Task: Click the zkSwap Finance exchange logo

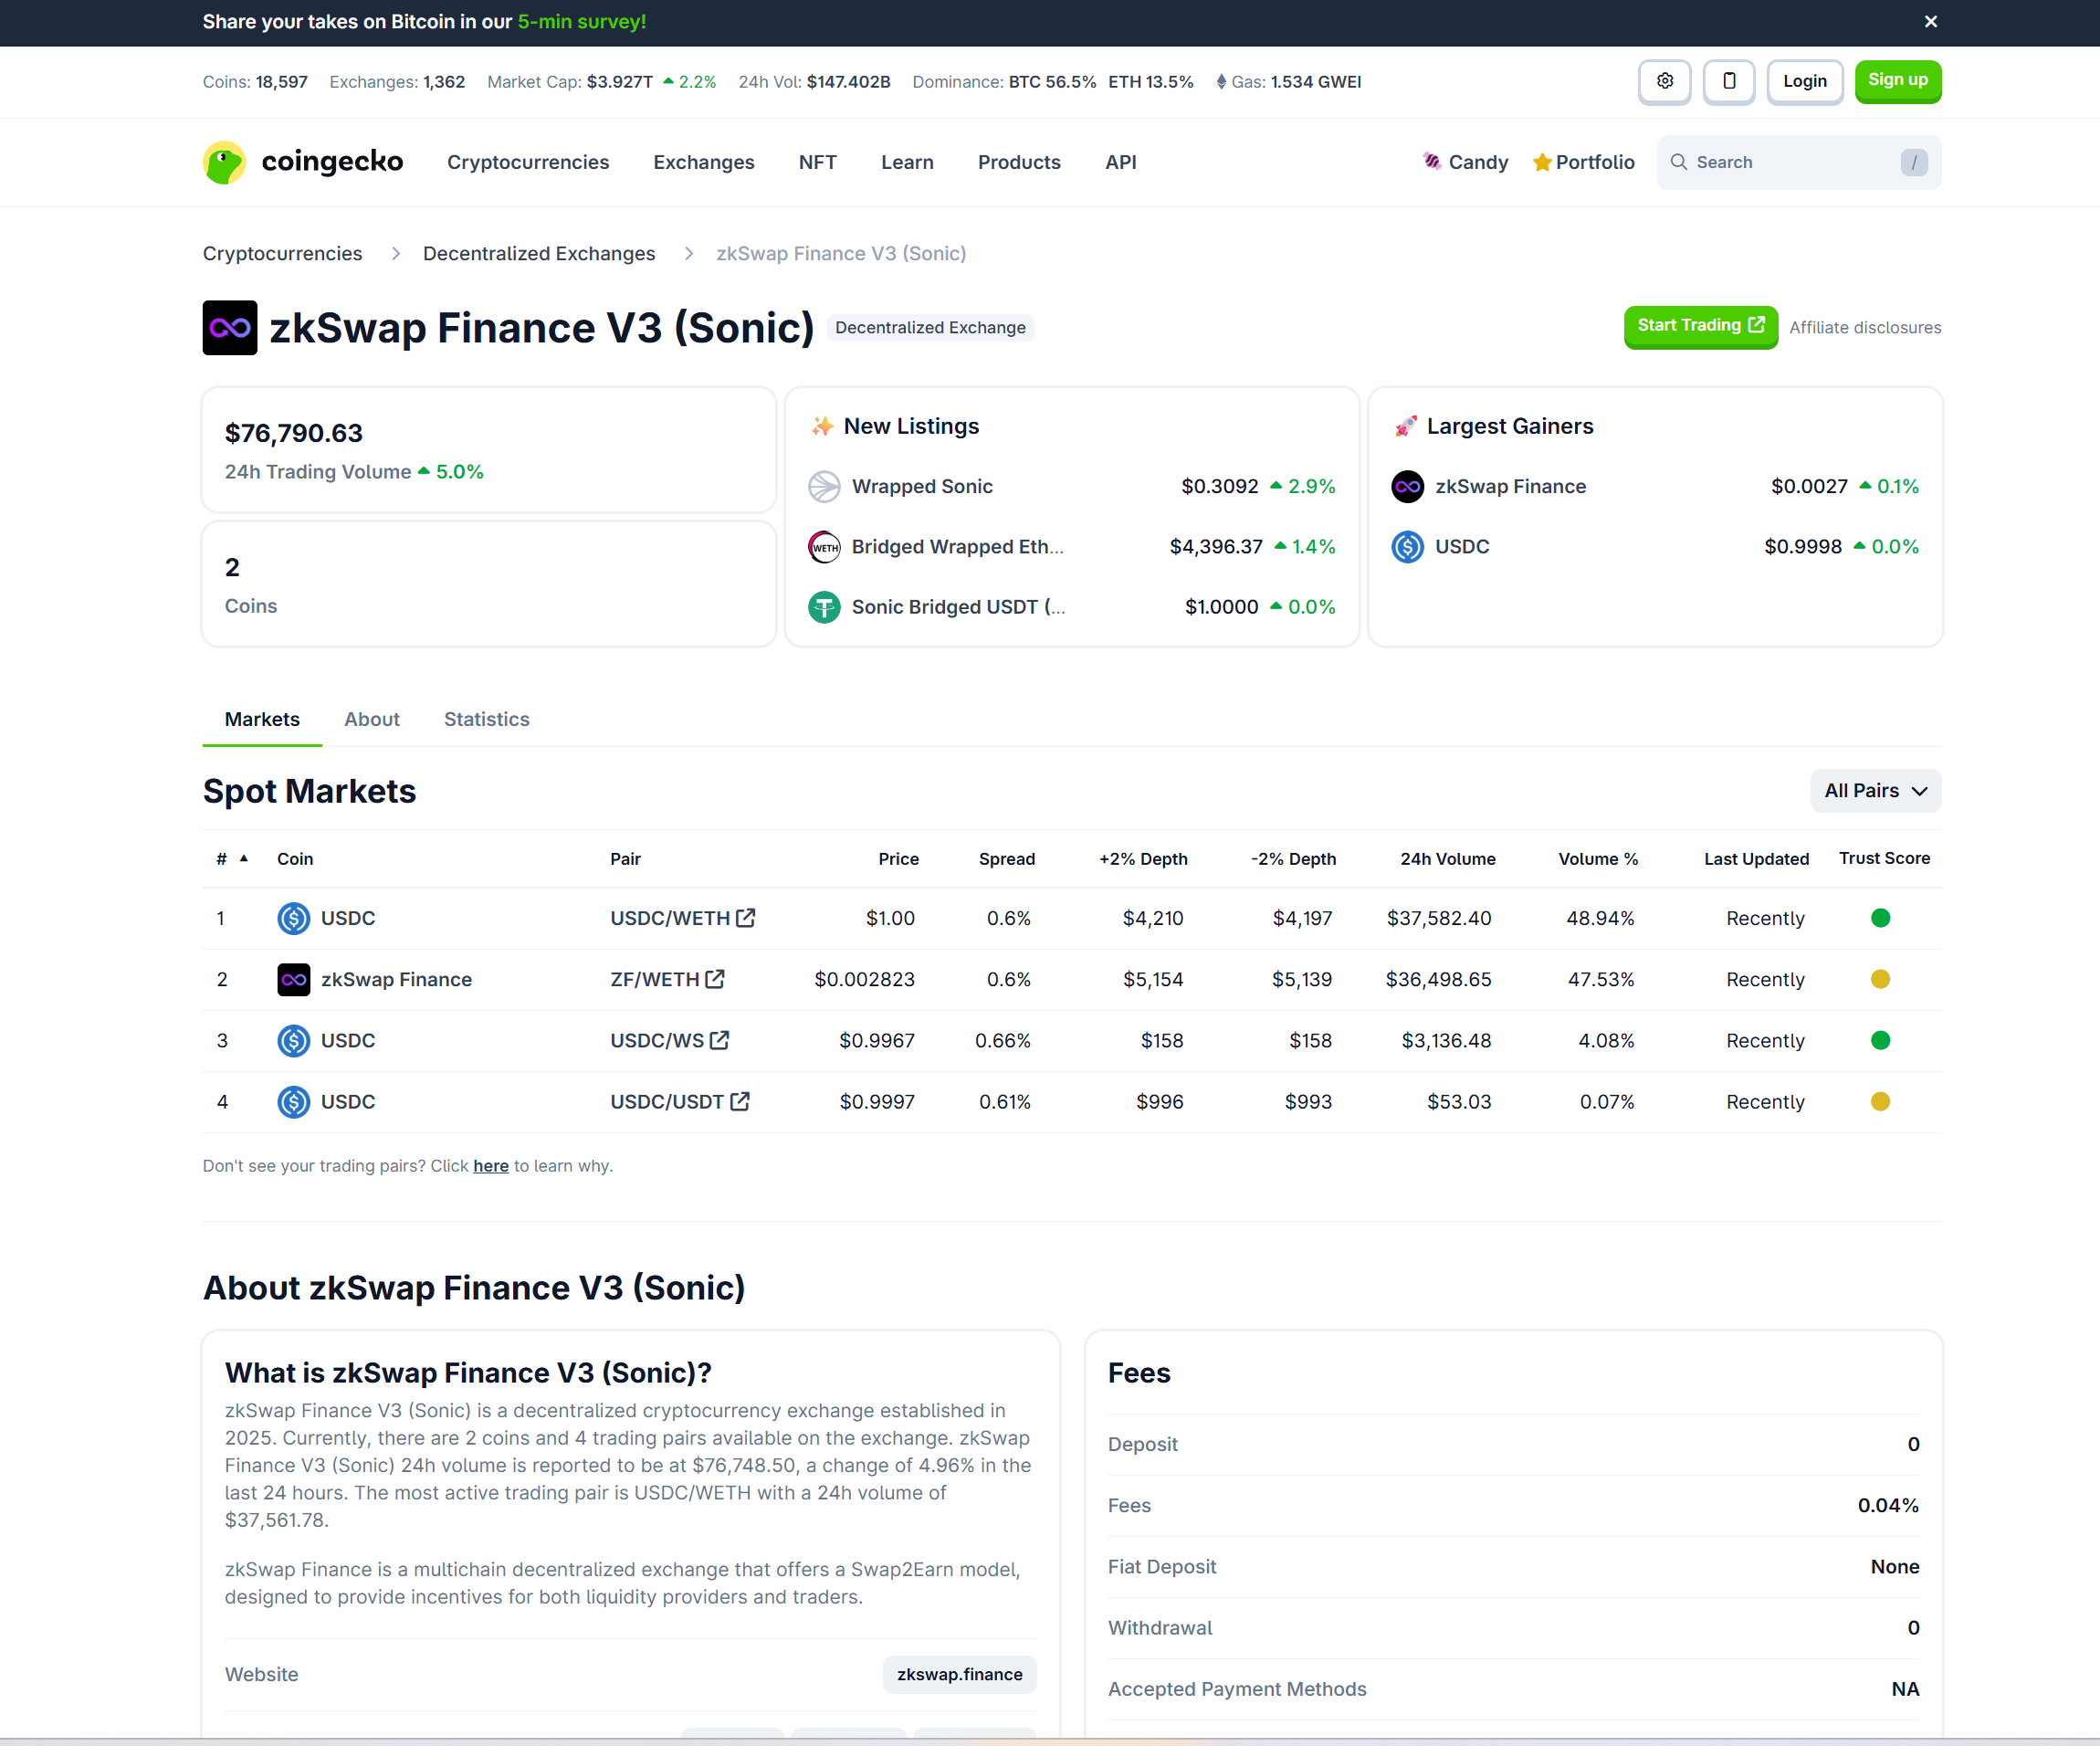Action: point(230,328)
